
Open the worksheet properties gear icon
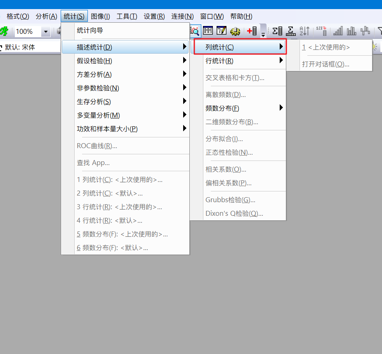[x=235, y=31]
